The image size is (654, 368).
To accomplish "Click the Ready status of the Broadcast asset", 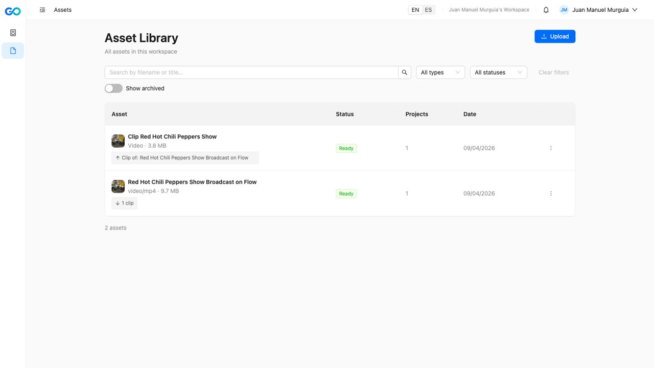I will (x=346, y=194).
